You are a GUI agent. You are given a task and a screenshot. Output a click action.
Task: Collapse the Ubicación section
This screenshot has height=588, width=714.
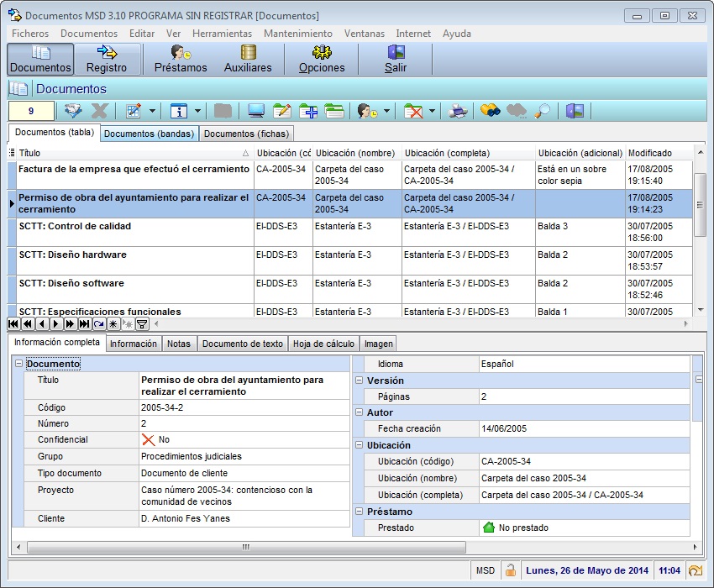[359, 444]
